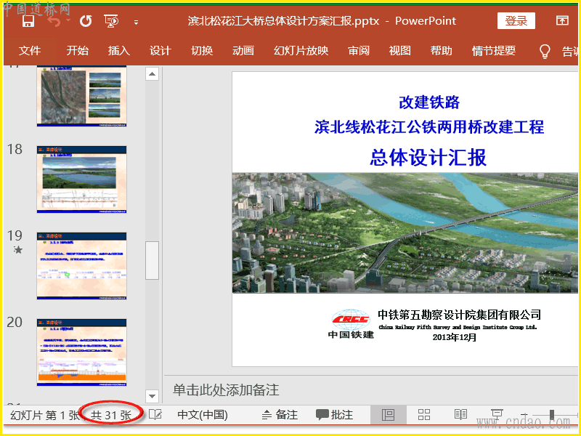Viewport: 581px width, 436px height.
Task: Click the lightbulb Tell Me icon
Action: point(545,51)
